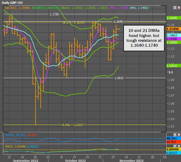Click the red 69.592 stochastic value tag
This screenshot has width=181, height=162.
(174, 142)
